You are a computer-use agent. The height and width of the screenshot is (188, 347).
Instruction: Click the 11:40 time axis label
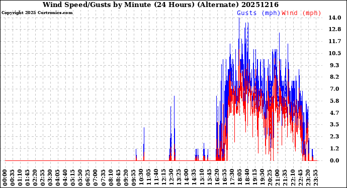156,178
